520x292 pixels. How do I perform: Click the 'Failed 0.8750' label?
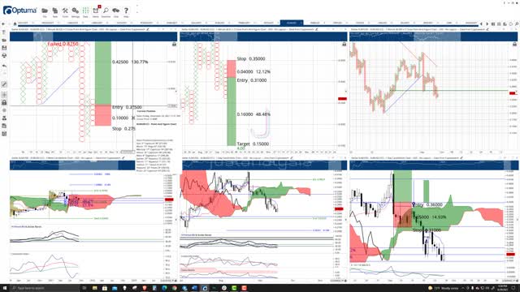point(63,44)
